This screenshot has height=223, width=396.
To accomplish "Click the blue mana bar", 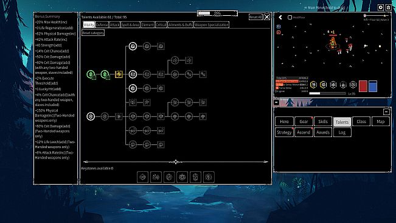I will (373, 86).
